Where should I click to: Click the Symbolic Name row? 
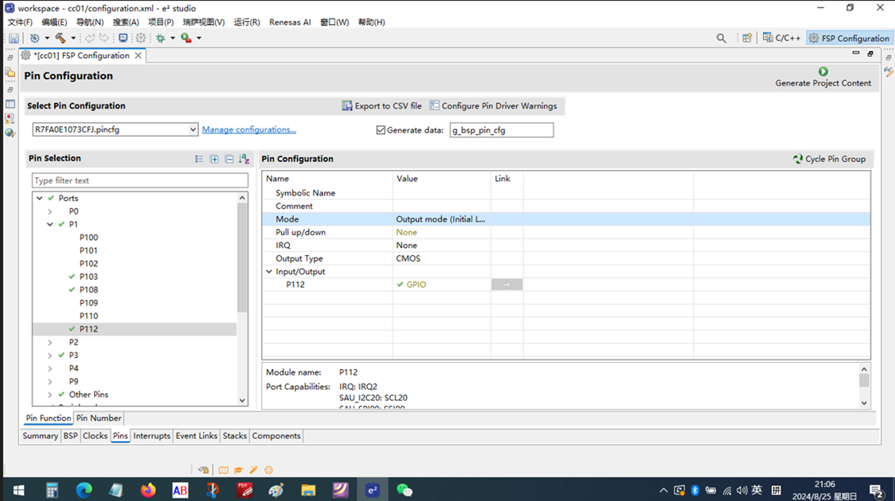566,193
